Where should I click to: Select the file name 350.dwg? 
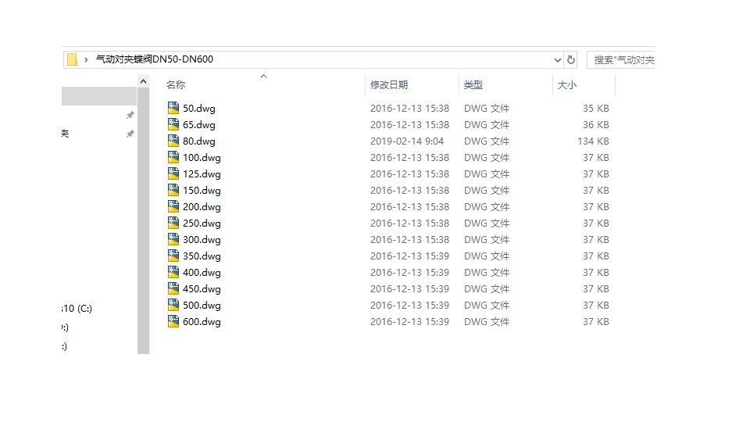coord(202,256)
